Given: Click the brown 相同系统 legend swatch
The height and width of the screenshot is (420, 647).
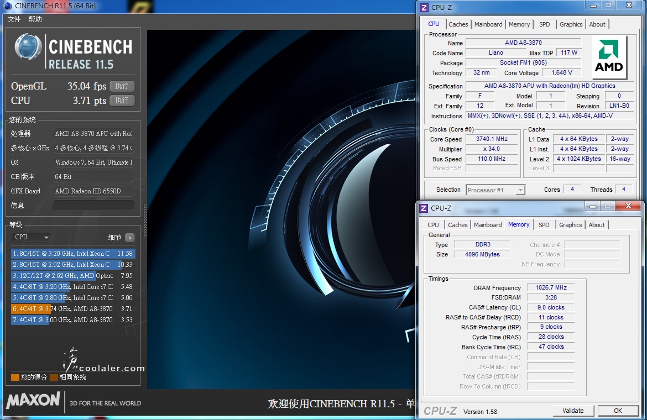Looking at the screenshot, I should click(54, 377).
